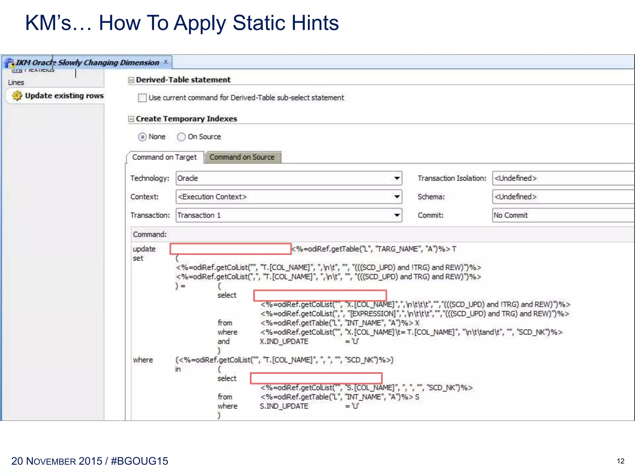Open the Schema combo box showing Undefined
Image resolution: width=635 pixels, height=476 pixels.
pos(563,197)
